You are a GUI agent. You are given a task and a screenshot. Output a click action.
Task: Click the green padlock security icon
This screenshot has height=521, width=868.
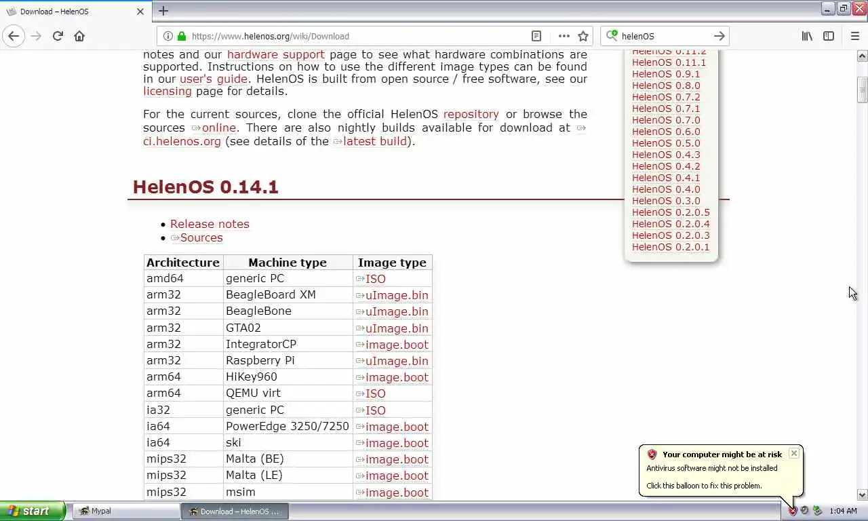coord(182,36)
